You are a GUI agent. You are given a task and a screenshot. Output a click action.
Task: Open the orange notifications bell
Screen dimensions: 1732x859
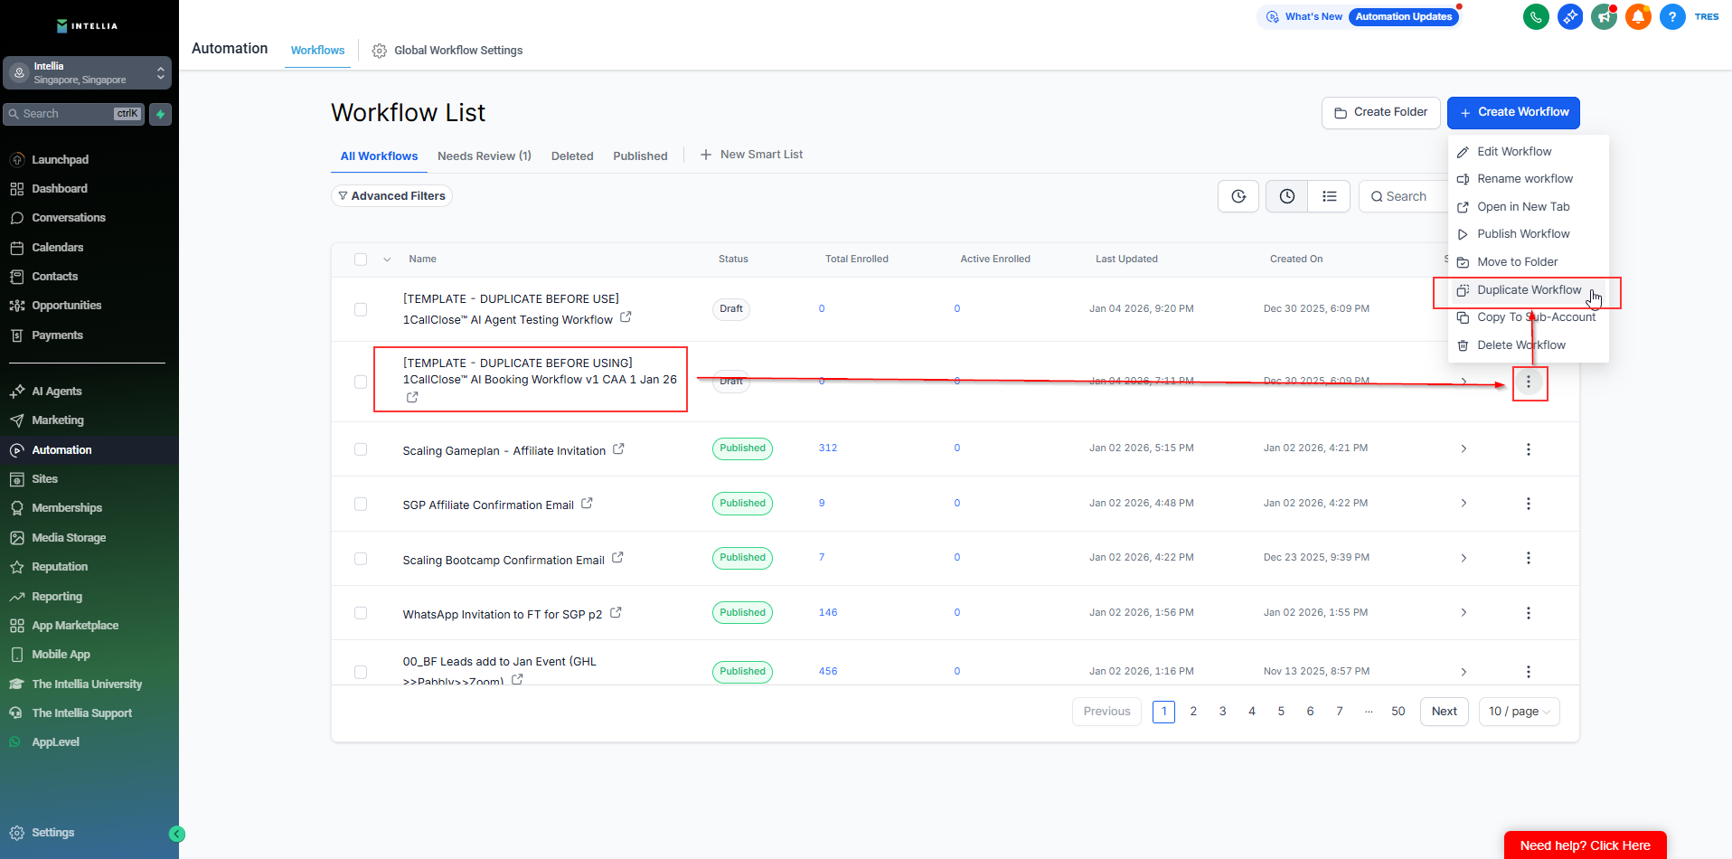(x=1638, y=17)
